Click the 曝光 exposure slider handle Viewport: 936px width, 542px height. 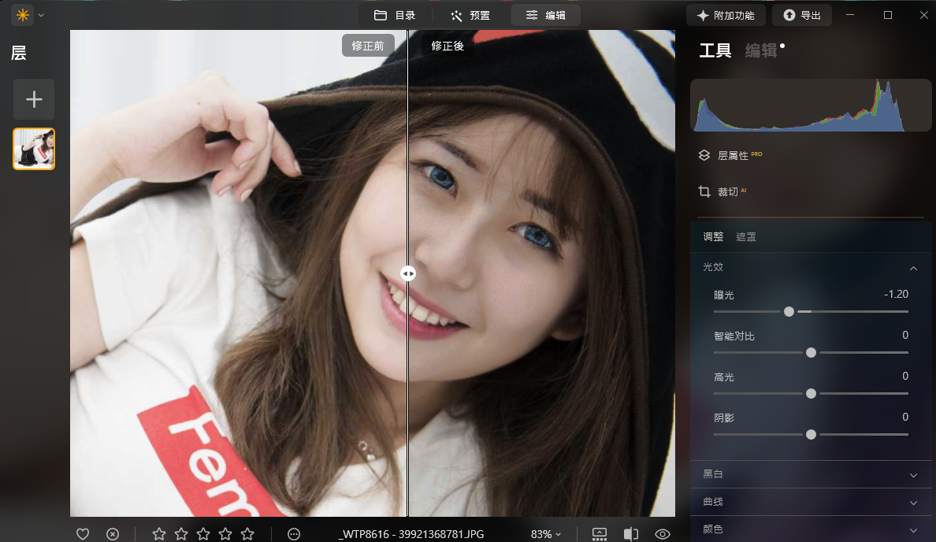[x=789, y=312]
